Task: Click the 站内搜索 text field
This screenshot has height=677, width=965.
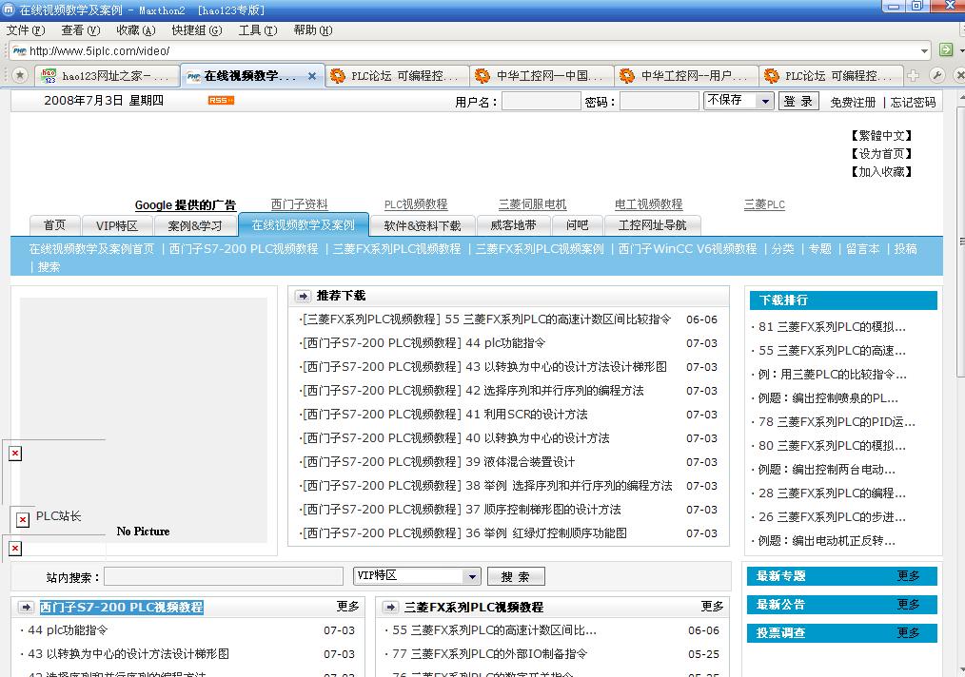Action: coord(224,576)
